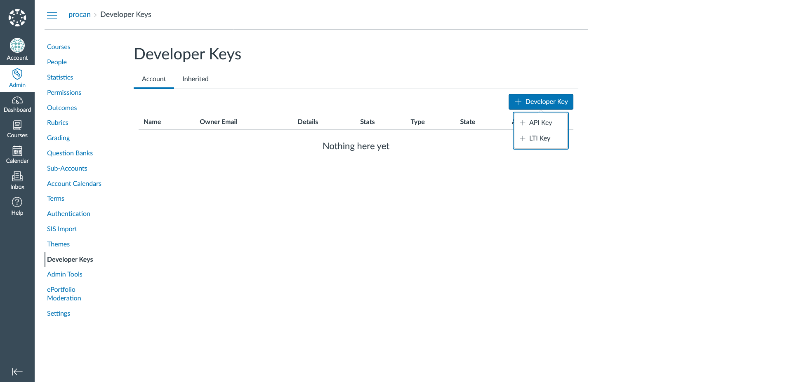Screen dimensions: 792x382
Task: Select the Admin shield icon
Action: point(17,74)
